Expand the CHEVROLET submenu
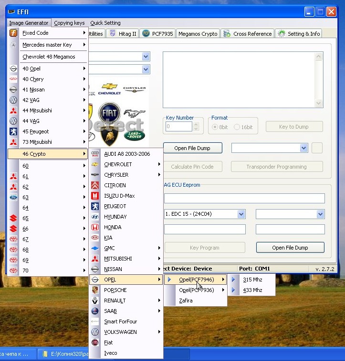 tap(126, 164)
